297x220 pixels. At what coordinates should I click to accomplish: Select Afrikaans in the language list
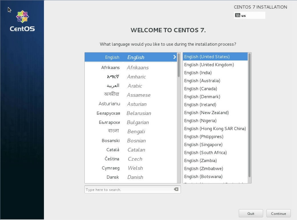(131, 68)
